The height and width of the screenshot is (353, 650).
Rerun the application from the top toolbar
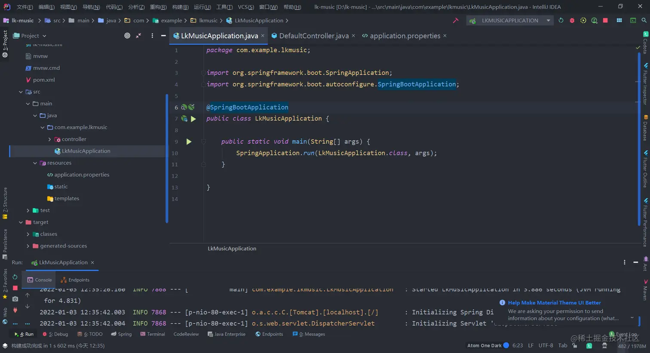[561, 20]
